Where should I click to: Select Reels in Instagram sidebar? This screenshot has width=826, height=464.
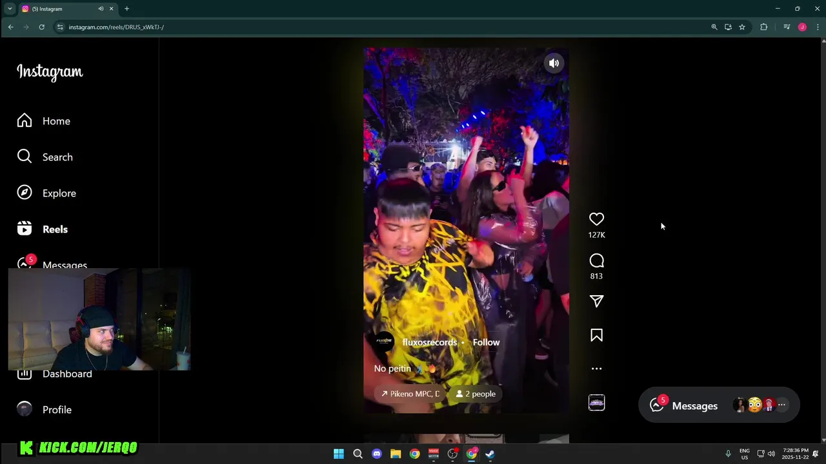click(43, 229)
